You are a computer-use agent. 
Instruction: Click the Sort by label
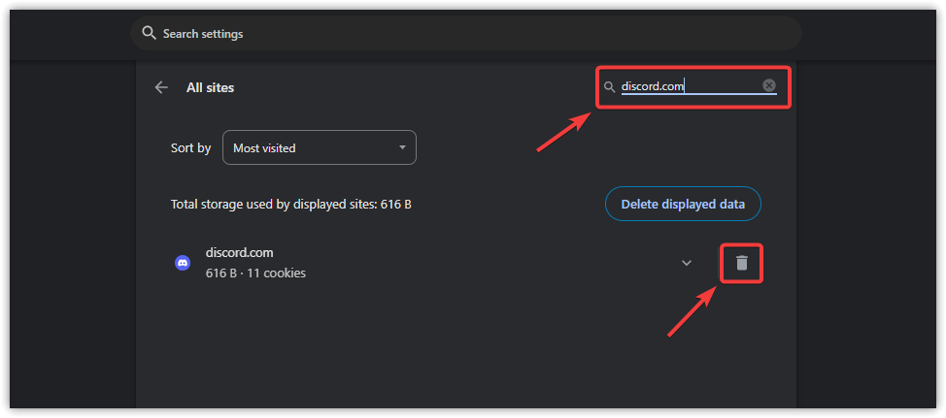click(190, 148)
